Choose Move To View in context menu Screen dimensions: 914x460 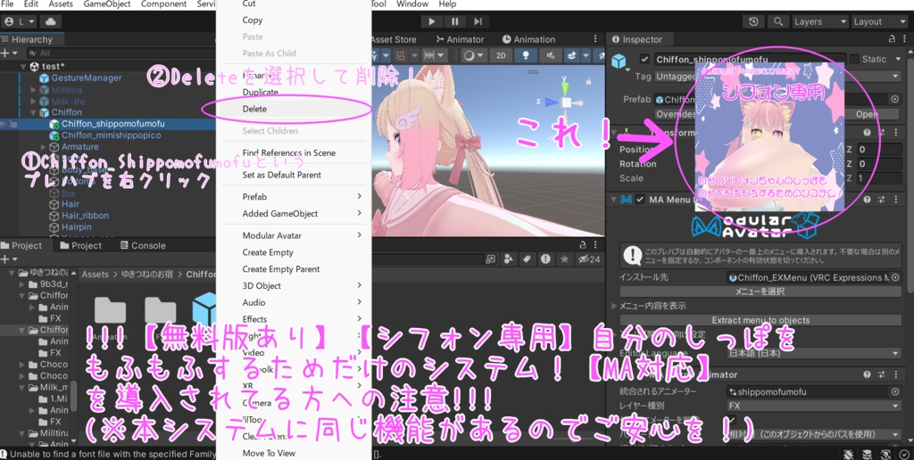pos(294,453)
